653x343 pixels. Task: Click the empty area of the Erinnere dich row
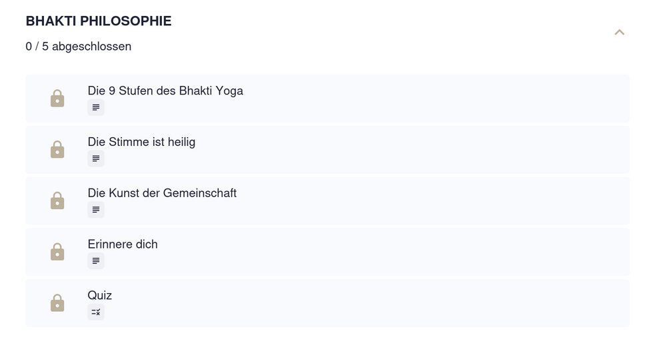coord(400,252)
